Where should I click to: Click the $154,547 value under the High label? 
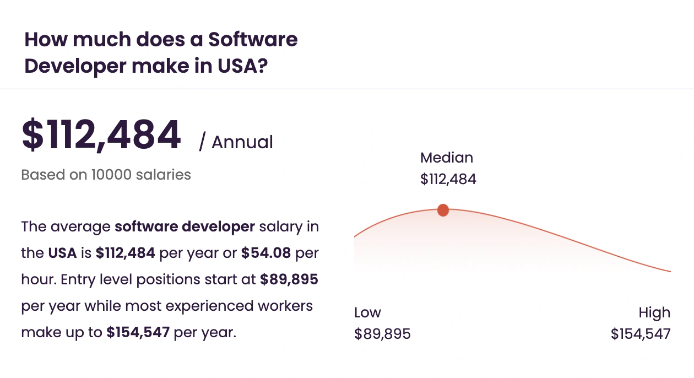[641, 334]
